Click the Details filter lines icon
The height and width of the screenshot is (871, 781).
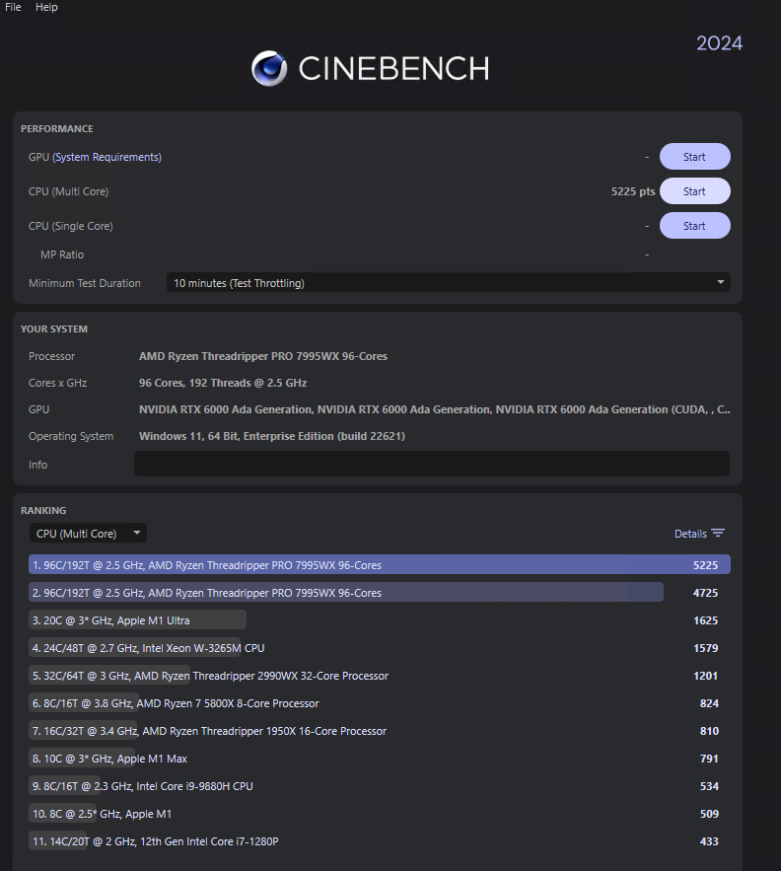pyautogui.click(x=718, y=534)
